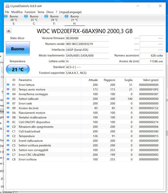Click the status dot of Errori CRC UltraDMA row
This screenshot has height=193, width=168.
click(8, 154)
